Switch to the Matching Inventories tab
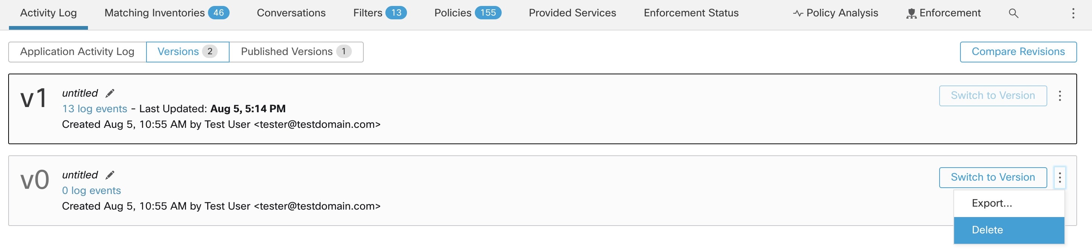 click(167, 13)
